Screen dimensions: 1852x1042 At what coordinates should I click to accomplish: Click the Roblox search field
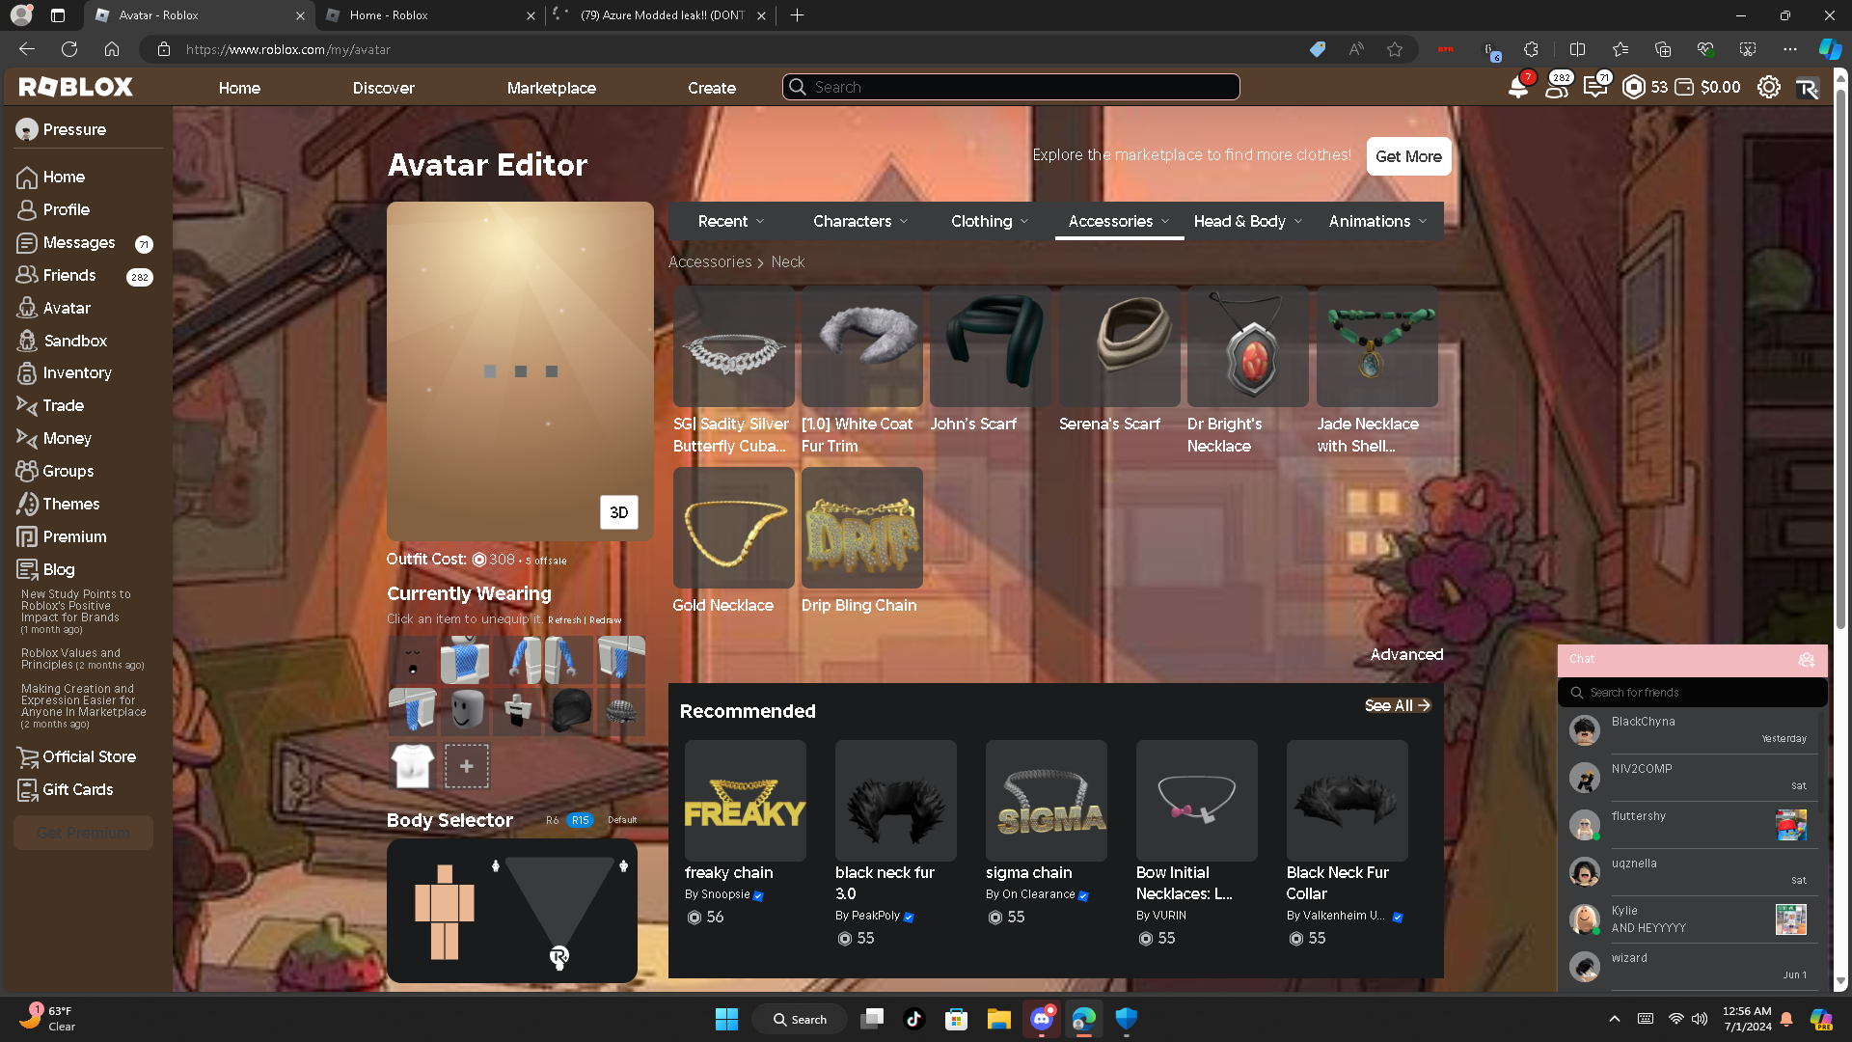click(1011, 87)
